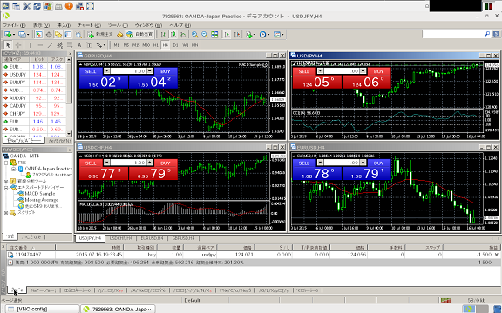502x313 pixels.
Task: Toggle the chart auto scroll button
Action: pyautogui.click(x=227, y=35)
